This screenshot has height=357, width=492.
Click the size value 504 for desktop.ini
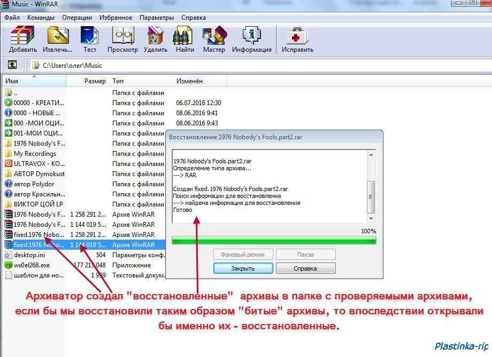pyautogui.click(x=101, y=255)
